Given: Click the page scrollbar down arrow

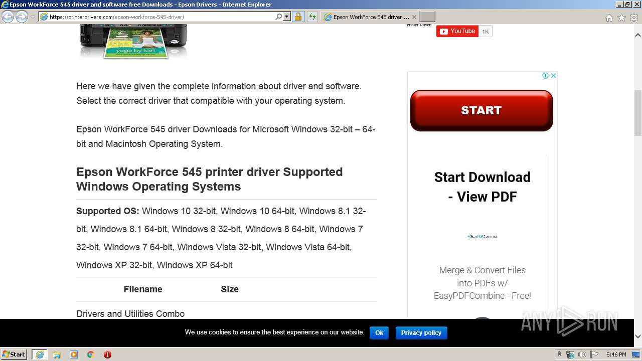Looking at the screenshot, I should pyautogui.click(x=637, y=336).
